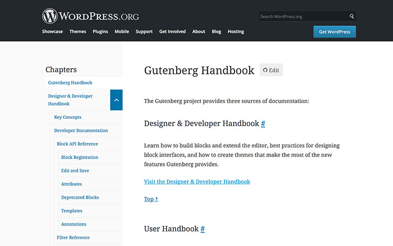
Task: Open the Themes menu item
Action: coord(78,31)
